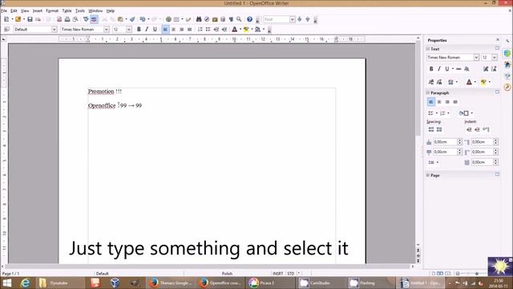Screen dimensions: 513x289
Task: Insert a hyperlink via globe icon
Action: 168,19
